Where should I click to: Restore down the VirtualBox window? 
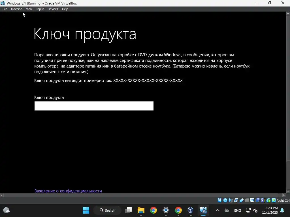coord(270,3)
